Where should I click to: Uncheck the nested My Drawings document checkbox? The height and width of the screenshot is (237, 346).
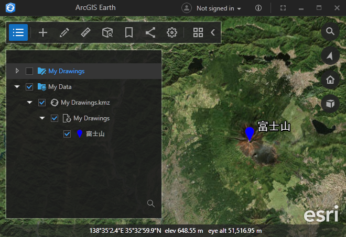coord(55,118)
